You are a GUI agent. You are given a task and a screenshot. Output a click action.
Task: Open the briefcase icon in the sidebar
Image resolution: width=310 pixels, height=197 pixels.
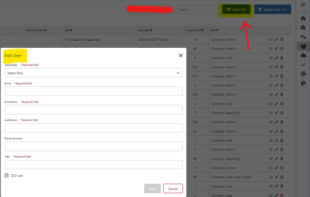click(x=303, y=28)
